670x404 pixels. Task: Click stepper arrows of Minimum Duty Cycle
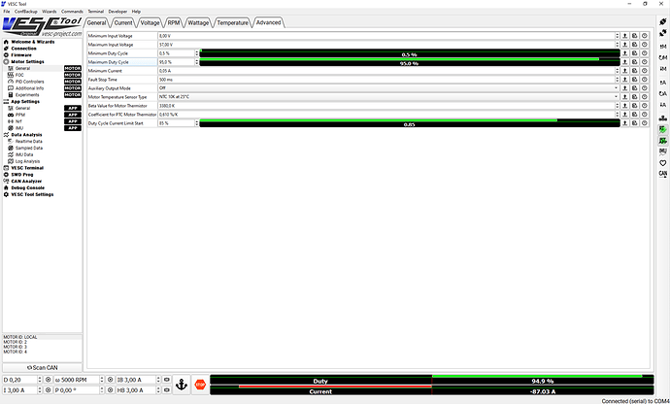point(197,53)
